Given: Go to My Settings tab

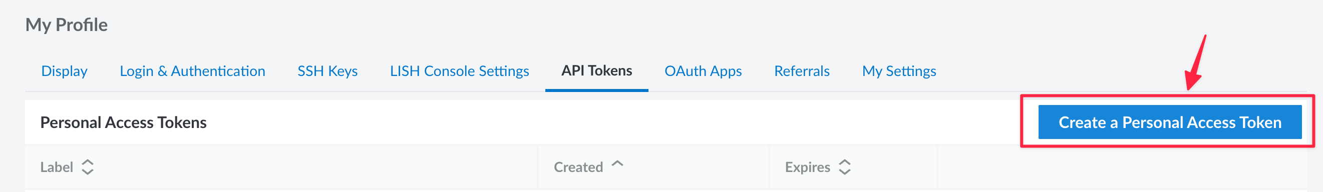Looking at the screenshot, I should [x=899, y=71].
